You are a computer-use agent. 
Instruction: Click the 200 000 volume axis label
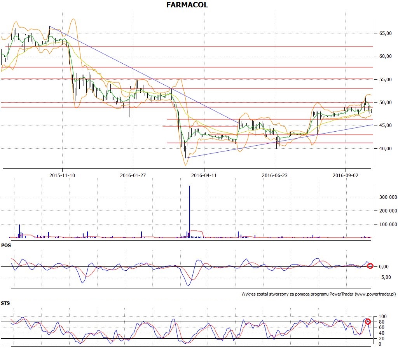click(388, 211)
